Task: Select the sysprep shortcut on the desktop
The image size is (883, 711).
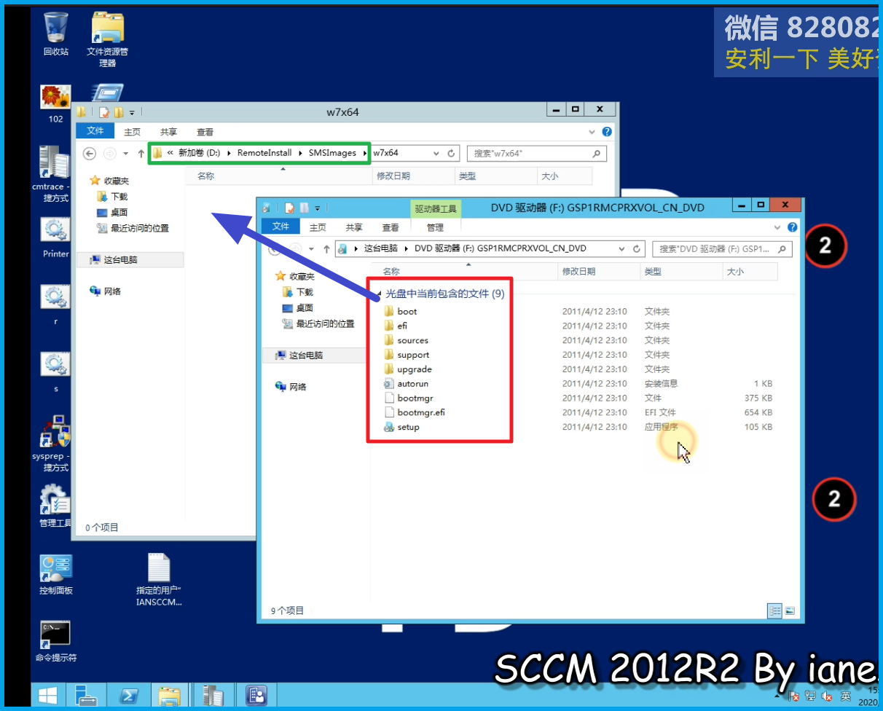Action: coord(55,444)
